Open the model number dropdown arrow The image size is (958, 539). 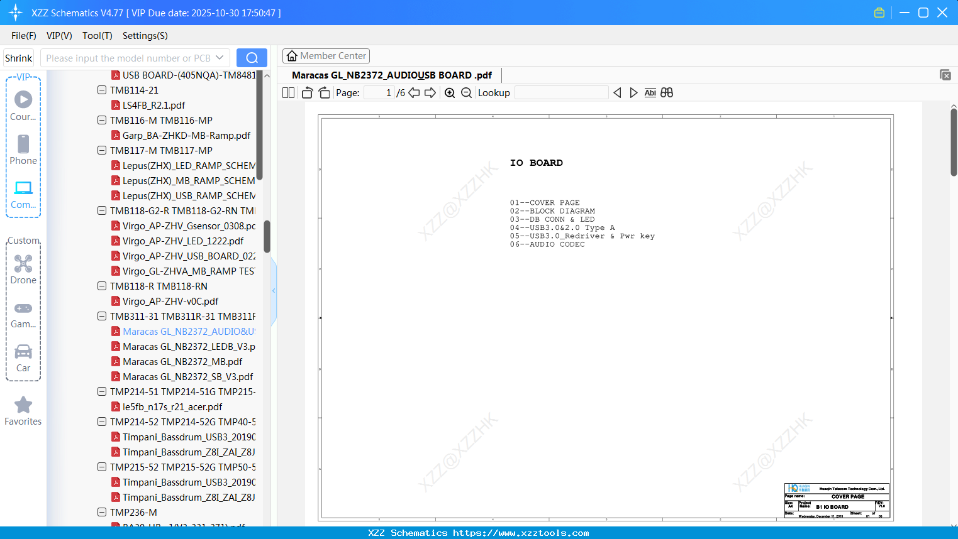click(220, 58)
